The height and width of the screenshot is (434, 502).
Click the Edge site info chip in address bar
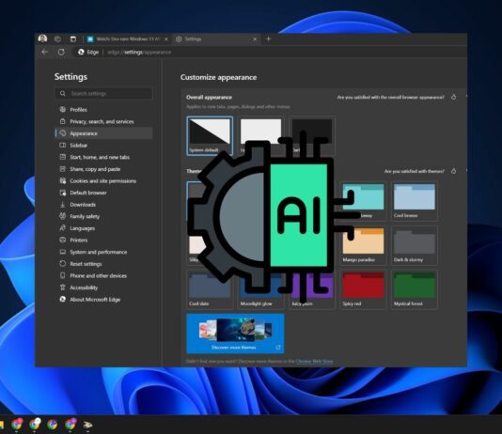[88, 52]
